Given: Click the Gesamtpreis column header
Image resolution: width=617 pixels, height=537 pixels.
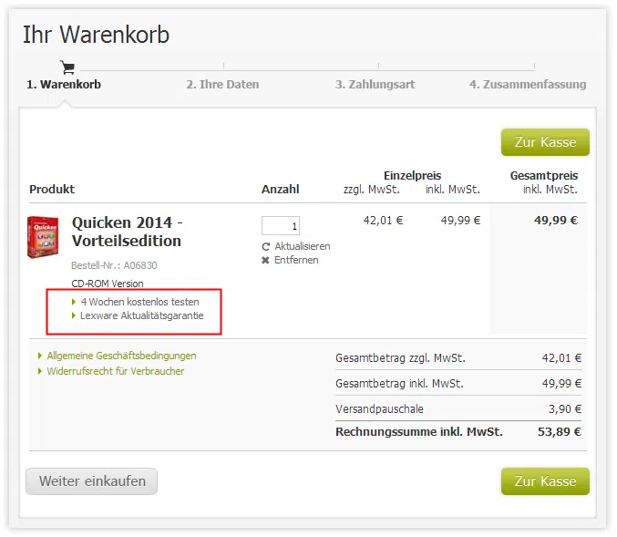Looking at the screenshot, I should 544,176.
